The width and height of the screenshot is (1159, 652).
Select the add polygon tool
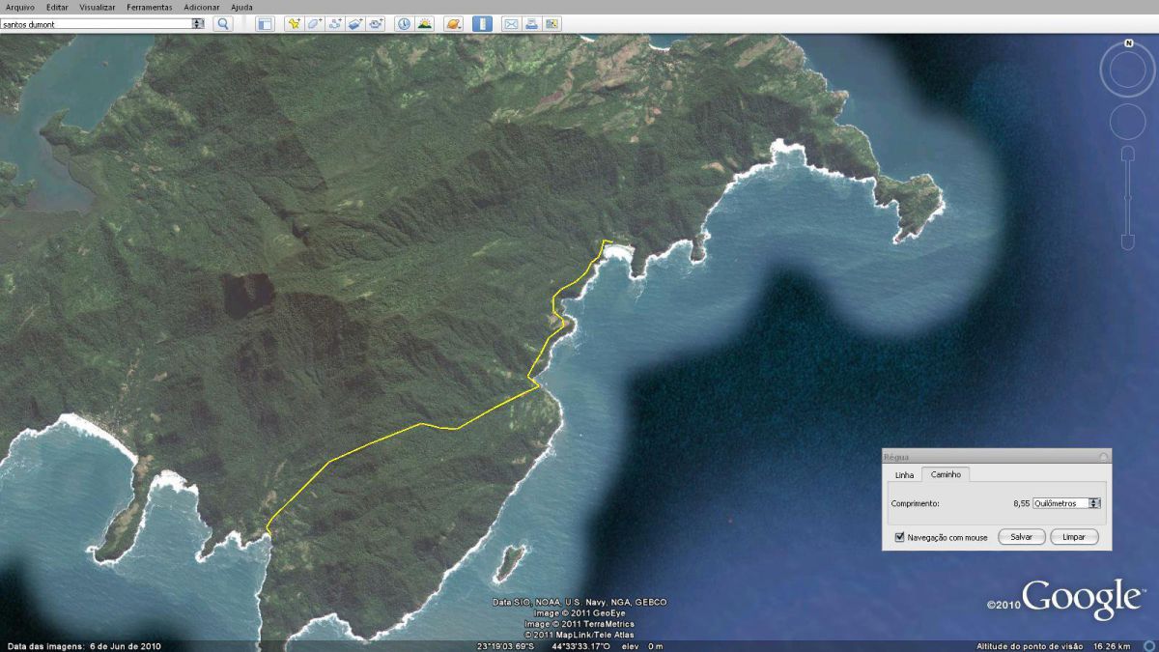tap(315, 23)
